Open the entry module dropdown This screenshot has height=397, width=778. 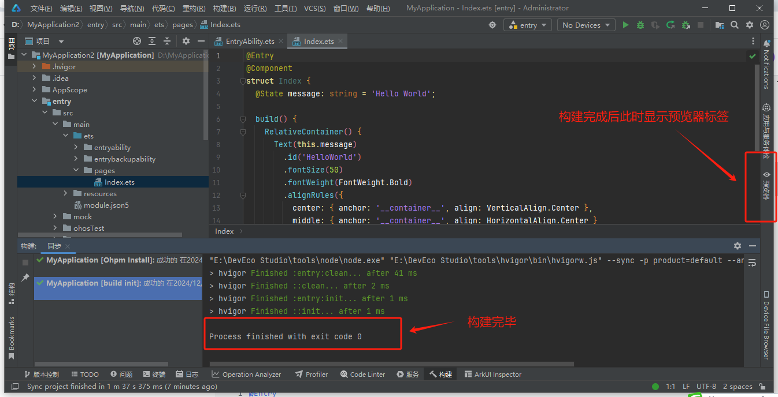(x=528, y=25)
